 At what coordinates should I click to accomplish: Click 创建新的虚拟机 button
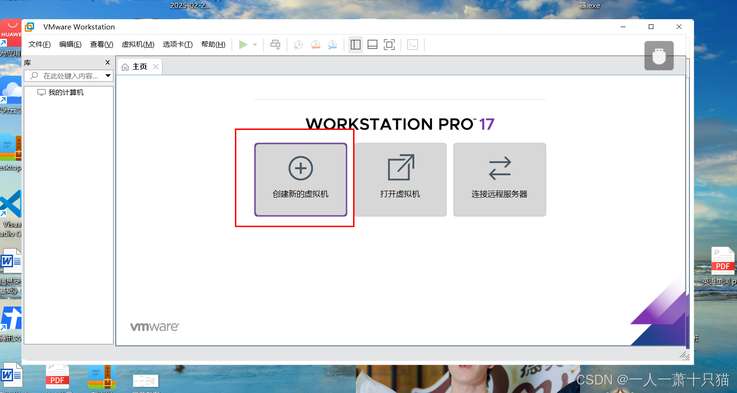301,179
